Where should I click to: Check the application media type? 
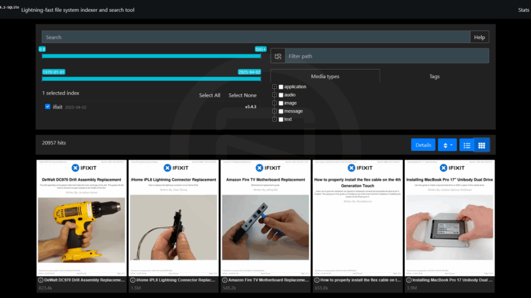(281, 87)
